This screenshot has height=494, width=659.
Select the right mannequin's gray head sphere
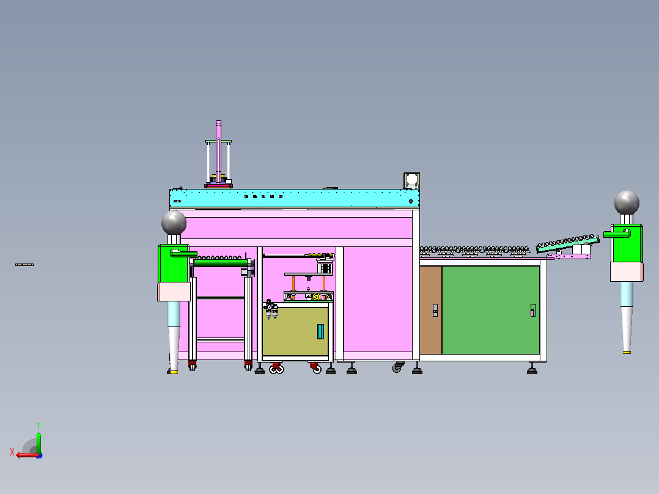click(x=627, y=202)
